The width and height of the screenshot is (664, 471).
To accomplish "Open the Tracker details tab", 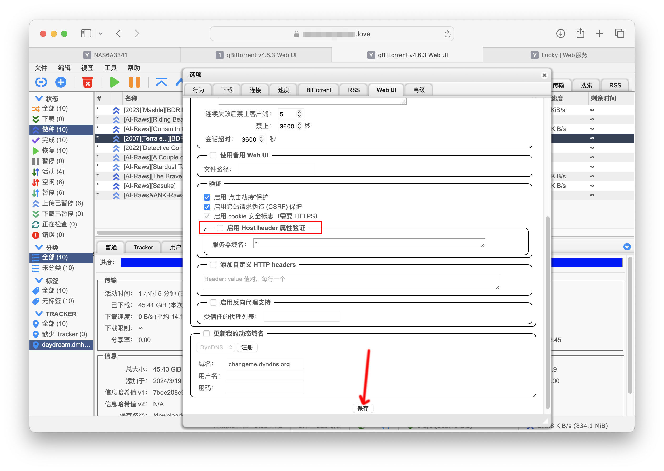I will click(x=143, y=248).
